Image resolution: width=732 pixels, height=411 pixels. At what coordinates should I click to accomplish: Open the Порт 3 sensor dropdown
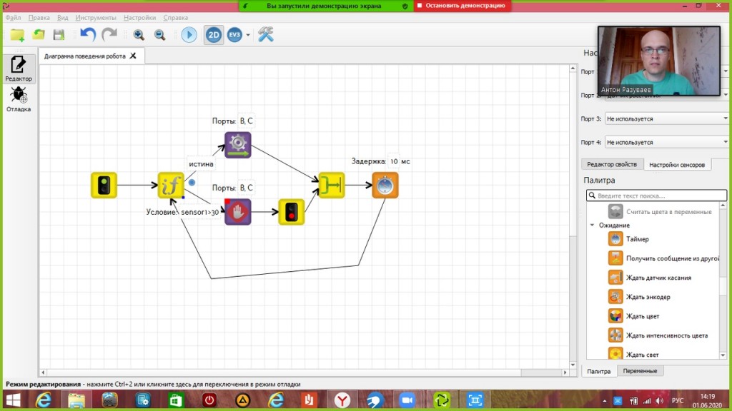point(666,119)
